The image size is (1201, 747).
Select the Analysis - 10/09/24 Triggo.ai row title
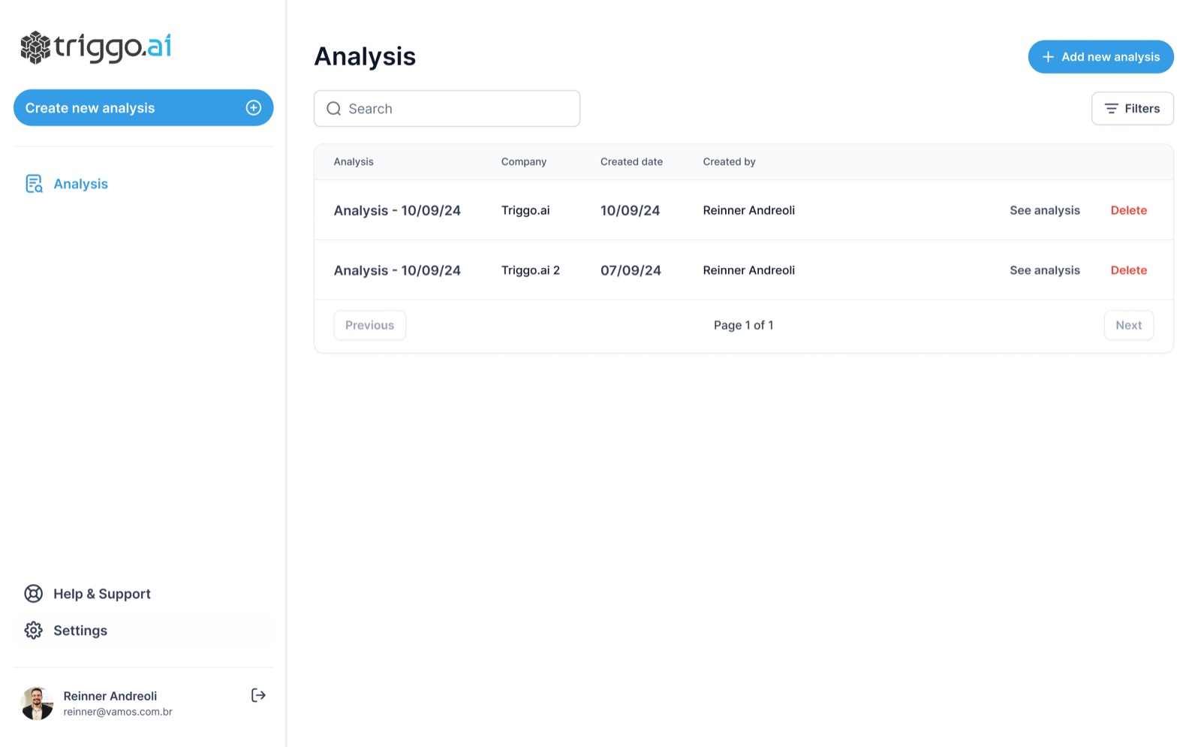coord(397,211)
